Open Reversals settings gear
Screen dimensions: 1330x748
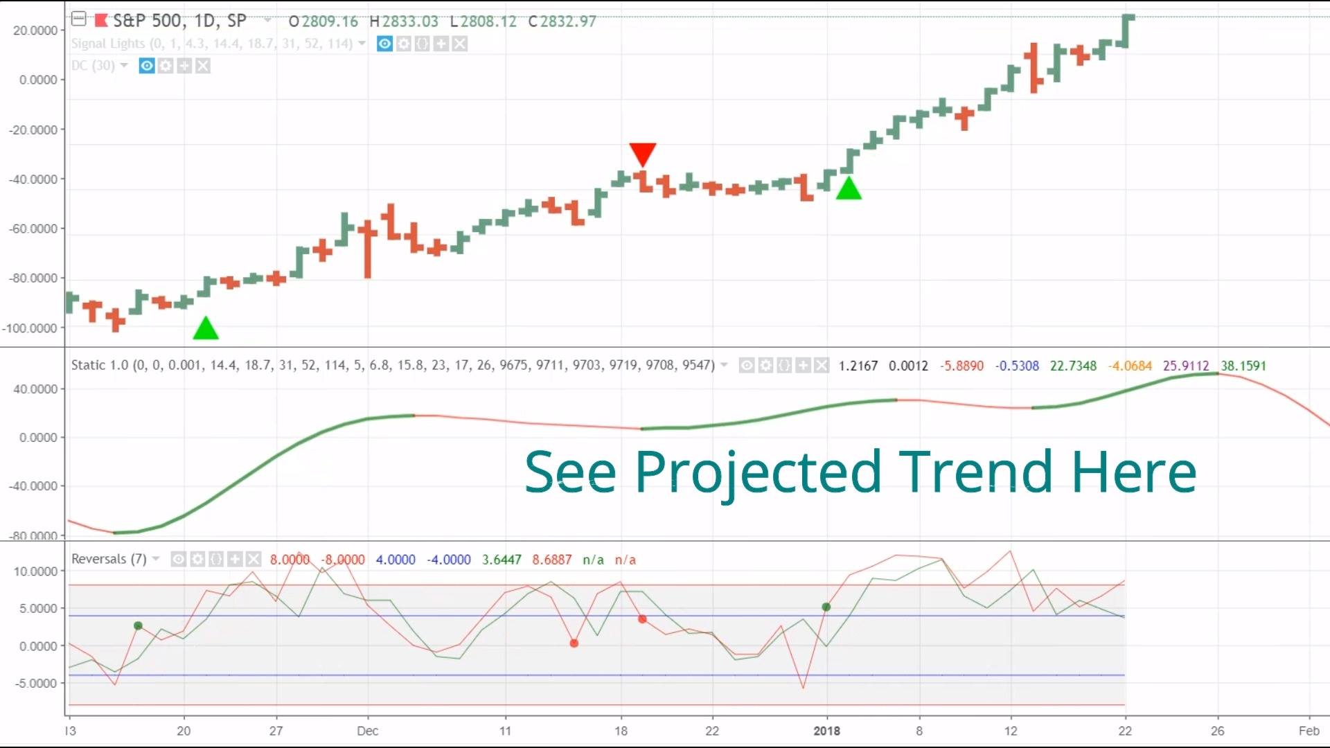tap(197, 559)
